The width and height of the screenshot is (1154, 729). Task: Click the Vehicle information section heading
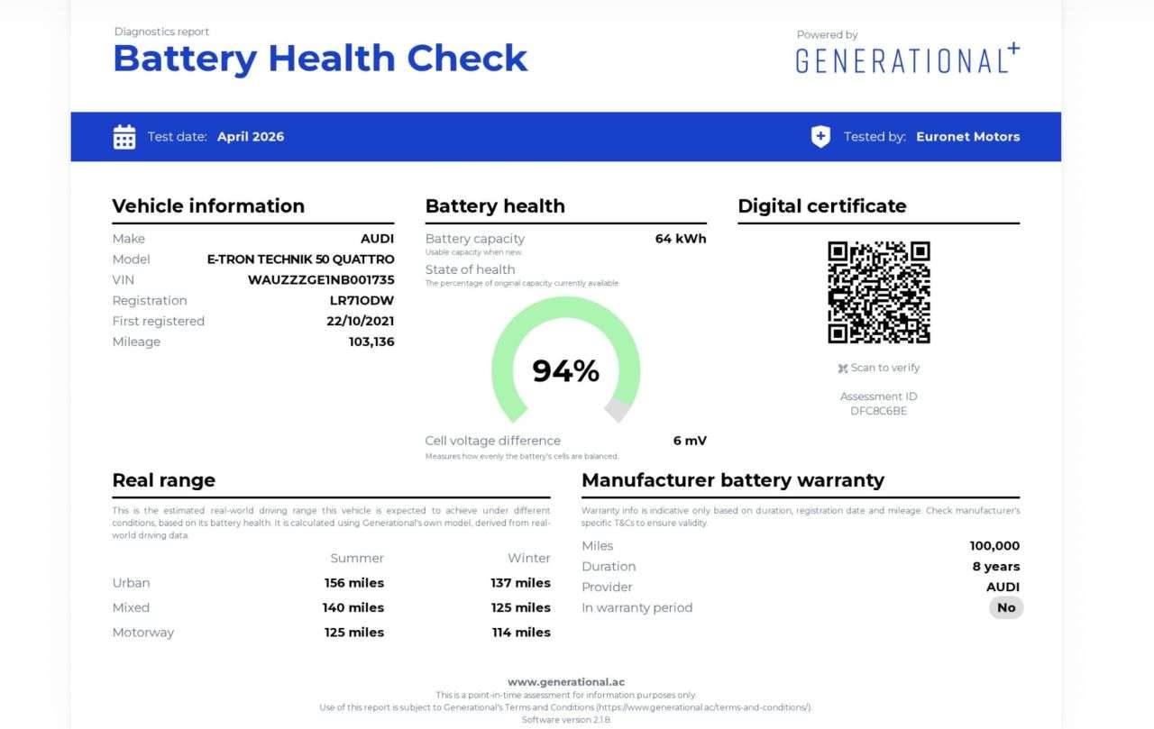208,205
